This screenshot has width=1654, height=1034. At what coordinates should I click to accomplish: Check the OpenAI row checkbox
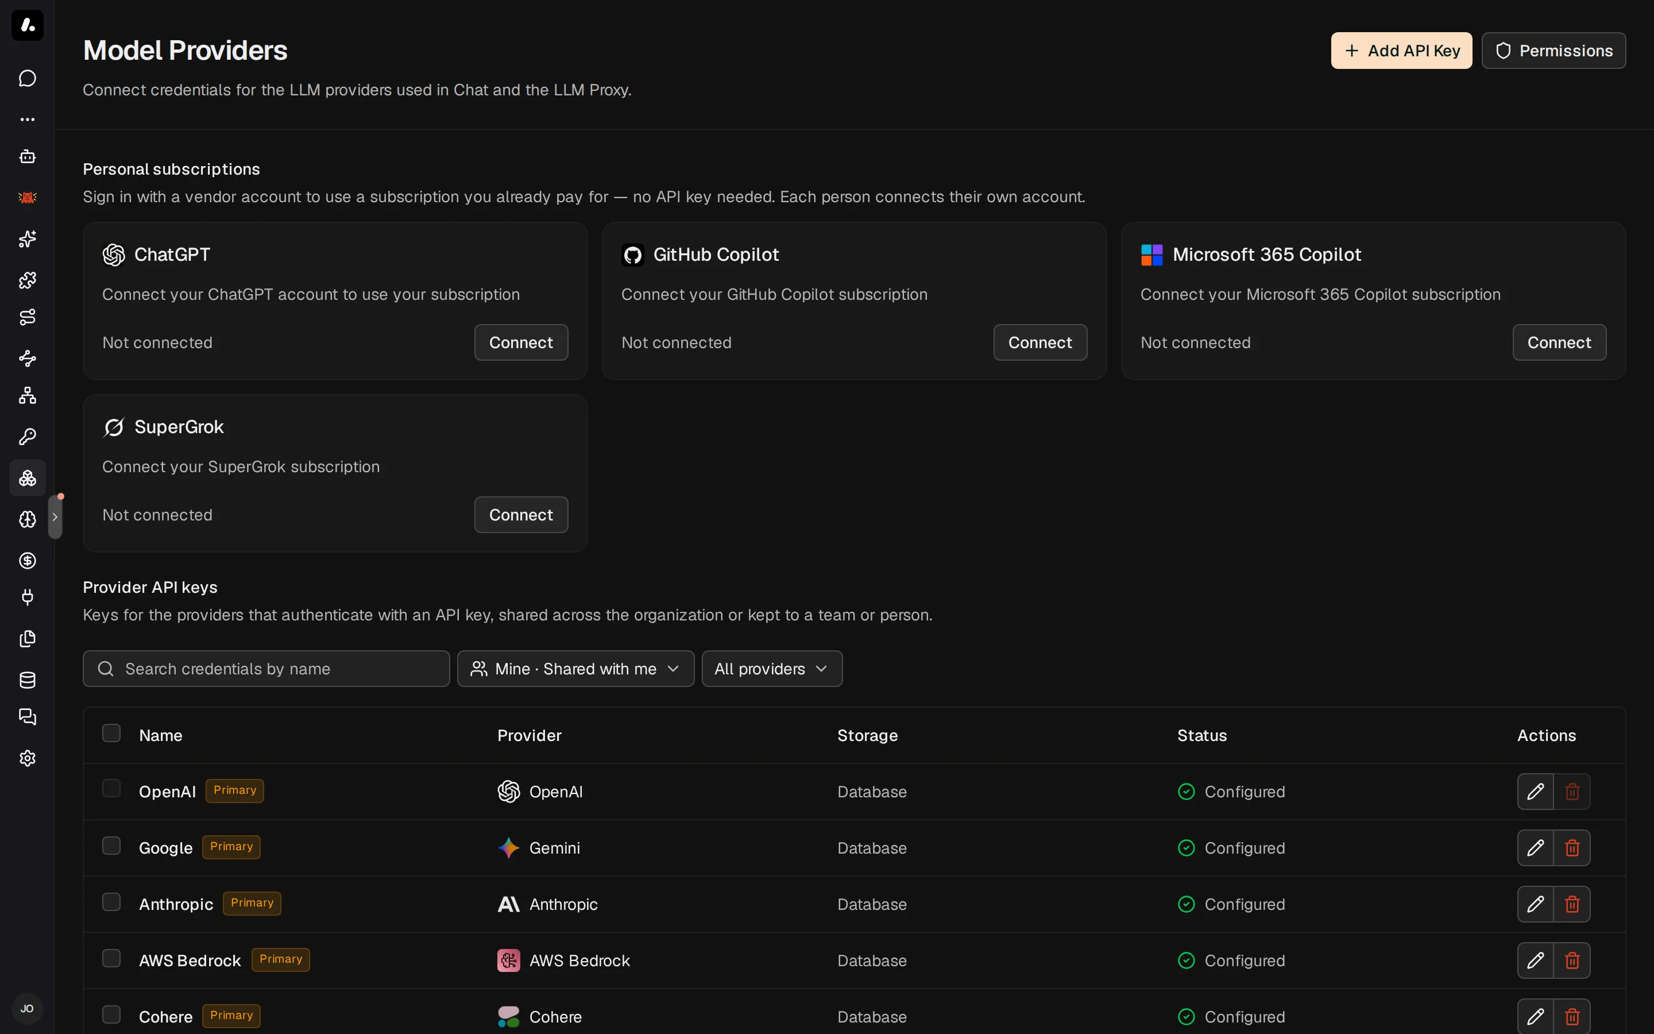111,789
